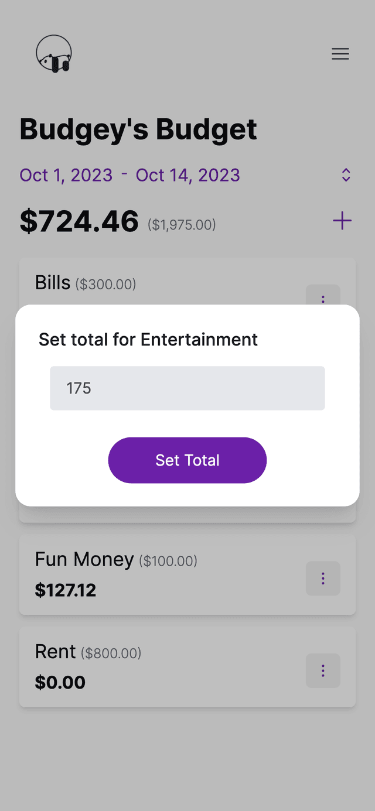
Task: Expand the budget period selector arrows
Action: (x=346, y=175)
